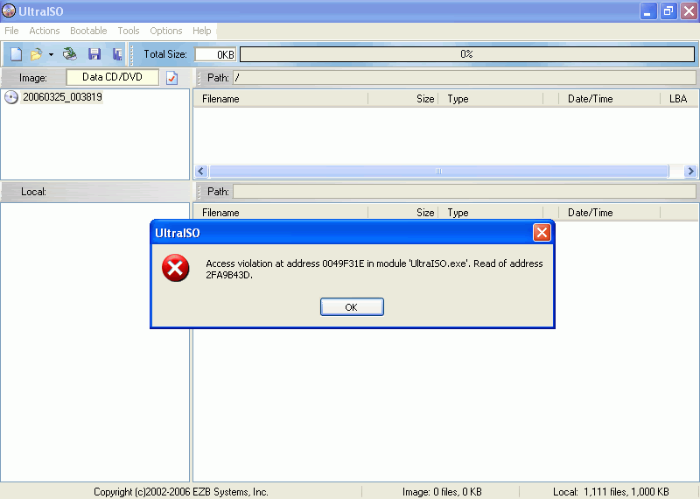Open the Options menu
This screenshot has height=499, width=700.
click(166, 31)
